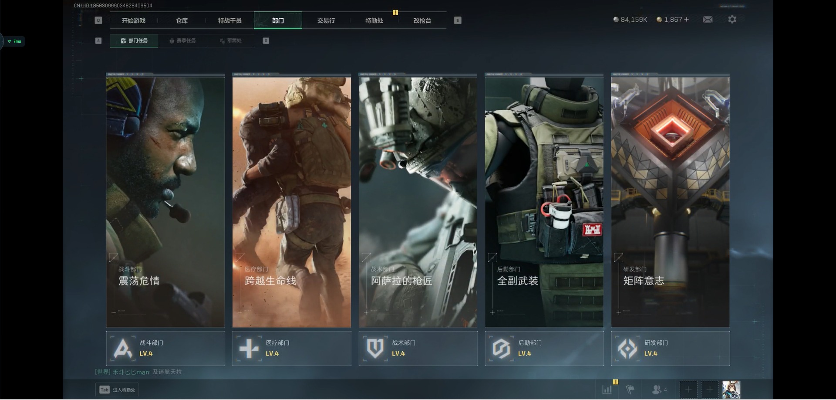The image size is (836, 400).
Task: Open the mail inbox envelope icon
Action: point(708,20)
